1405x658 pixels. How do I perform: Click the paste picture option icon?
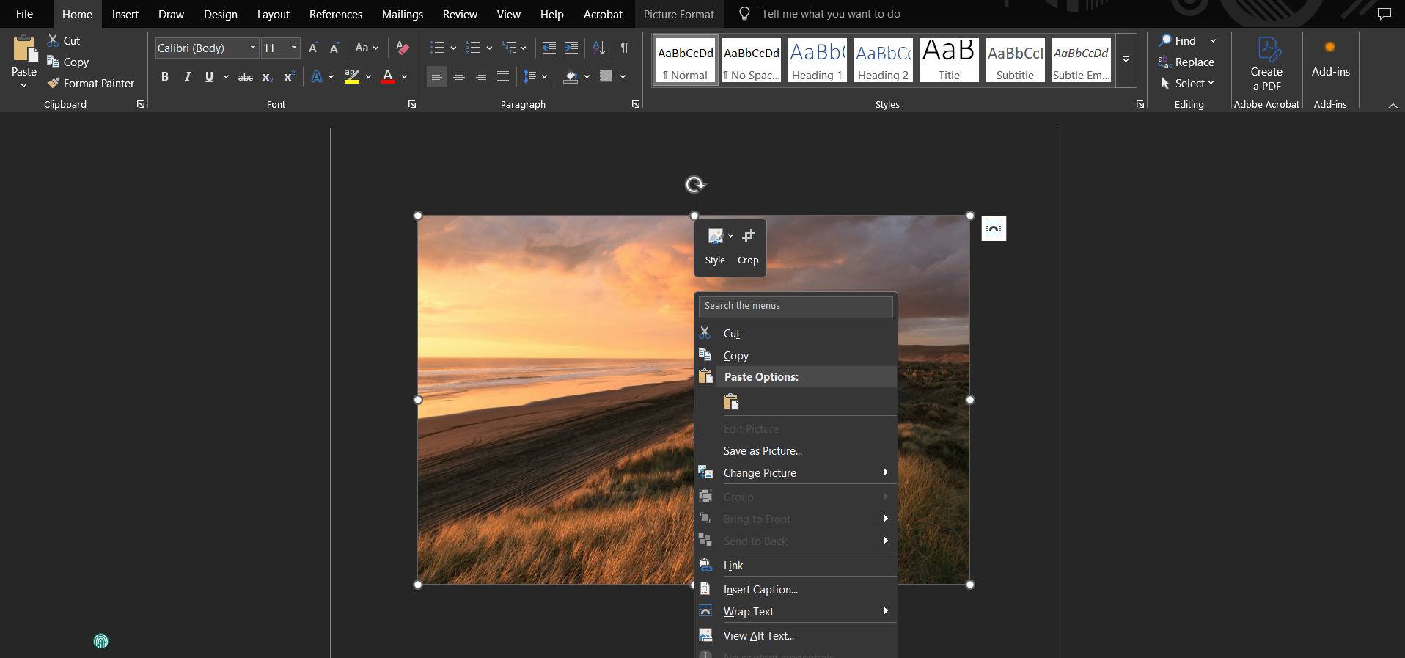point(731,401)
